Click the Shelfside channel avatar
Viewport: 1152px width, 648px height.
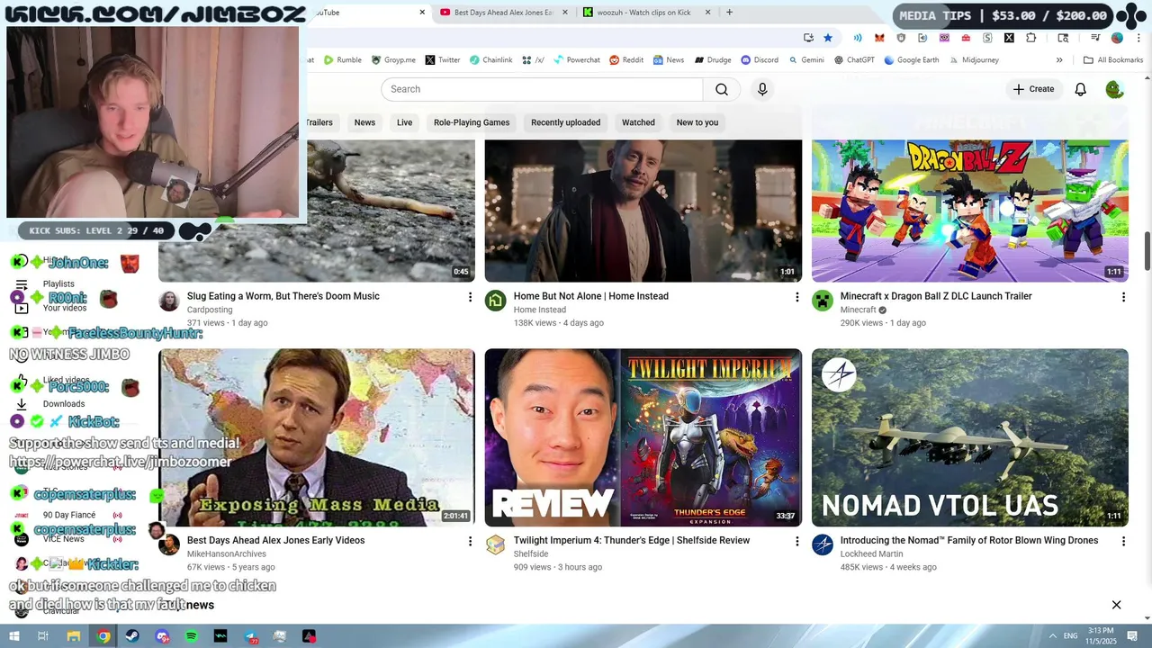coord(496,544)
